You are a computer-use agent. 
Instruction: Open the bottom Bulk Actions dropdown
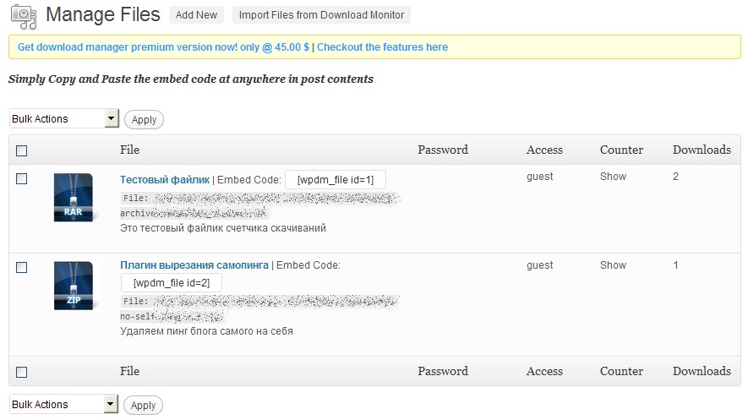112,405
